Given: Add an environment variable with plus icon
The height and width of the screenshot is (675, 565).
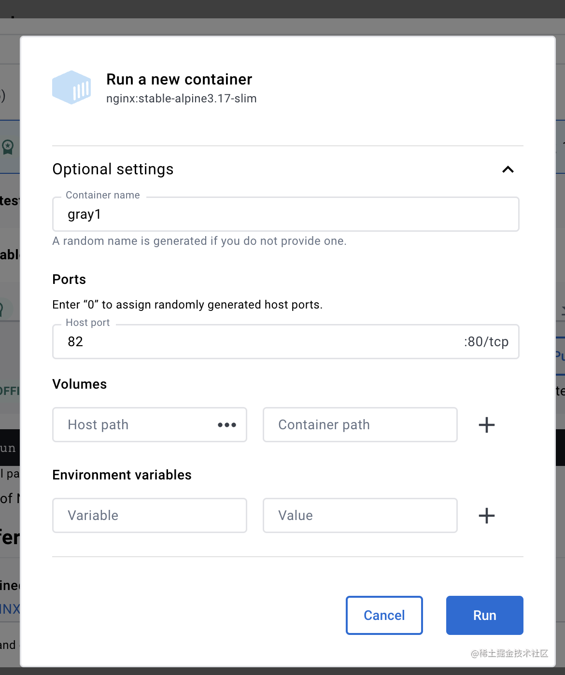Looking at the screenshot, I should [x=486, y=516].
